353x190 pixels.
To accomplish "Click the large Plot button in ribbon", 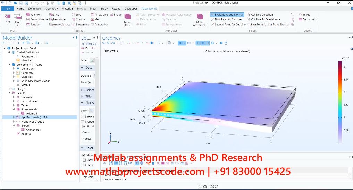I will (x=8, y=18).
